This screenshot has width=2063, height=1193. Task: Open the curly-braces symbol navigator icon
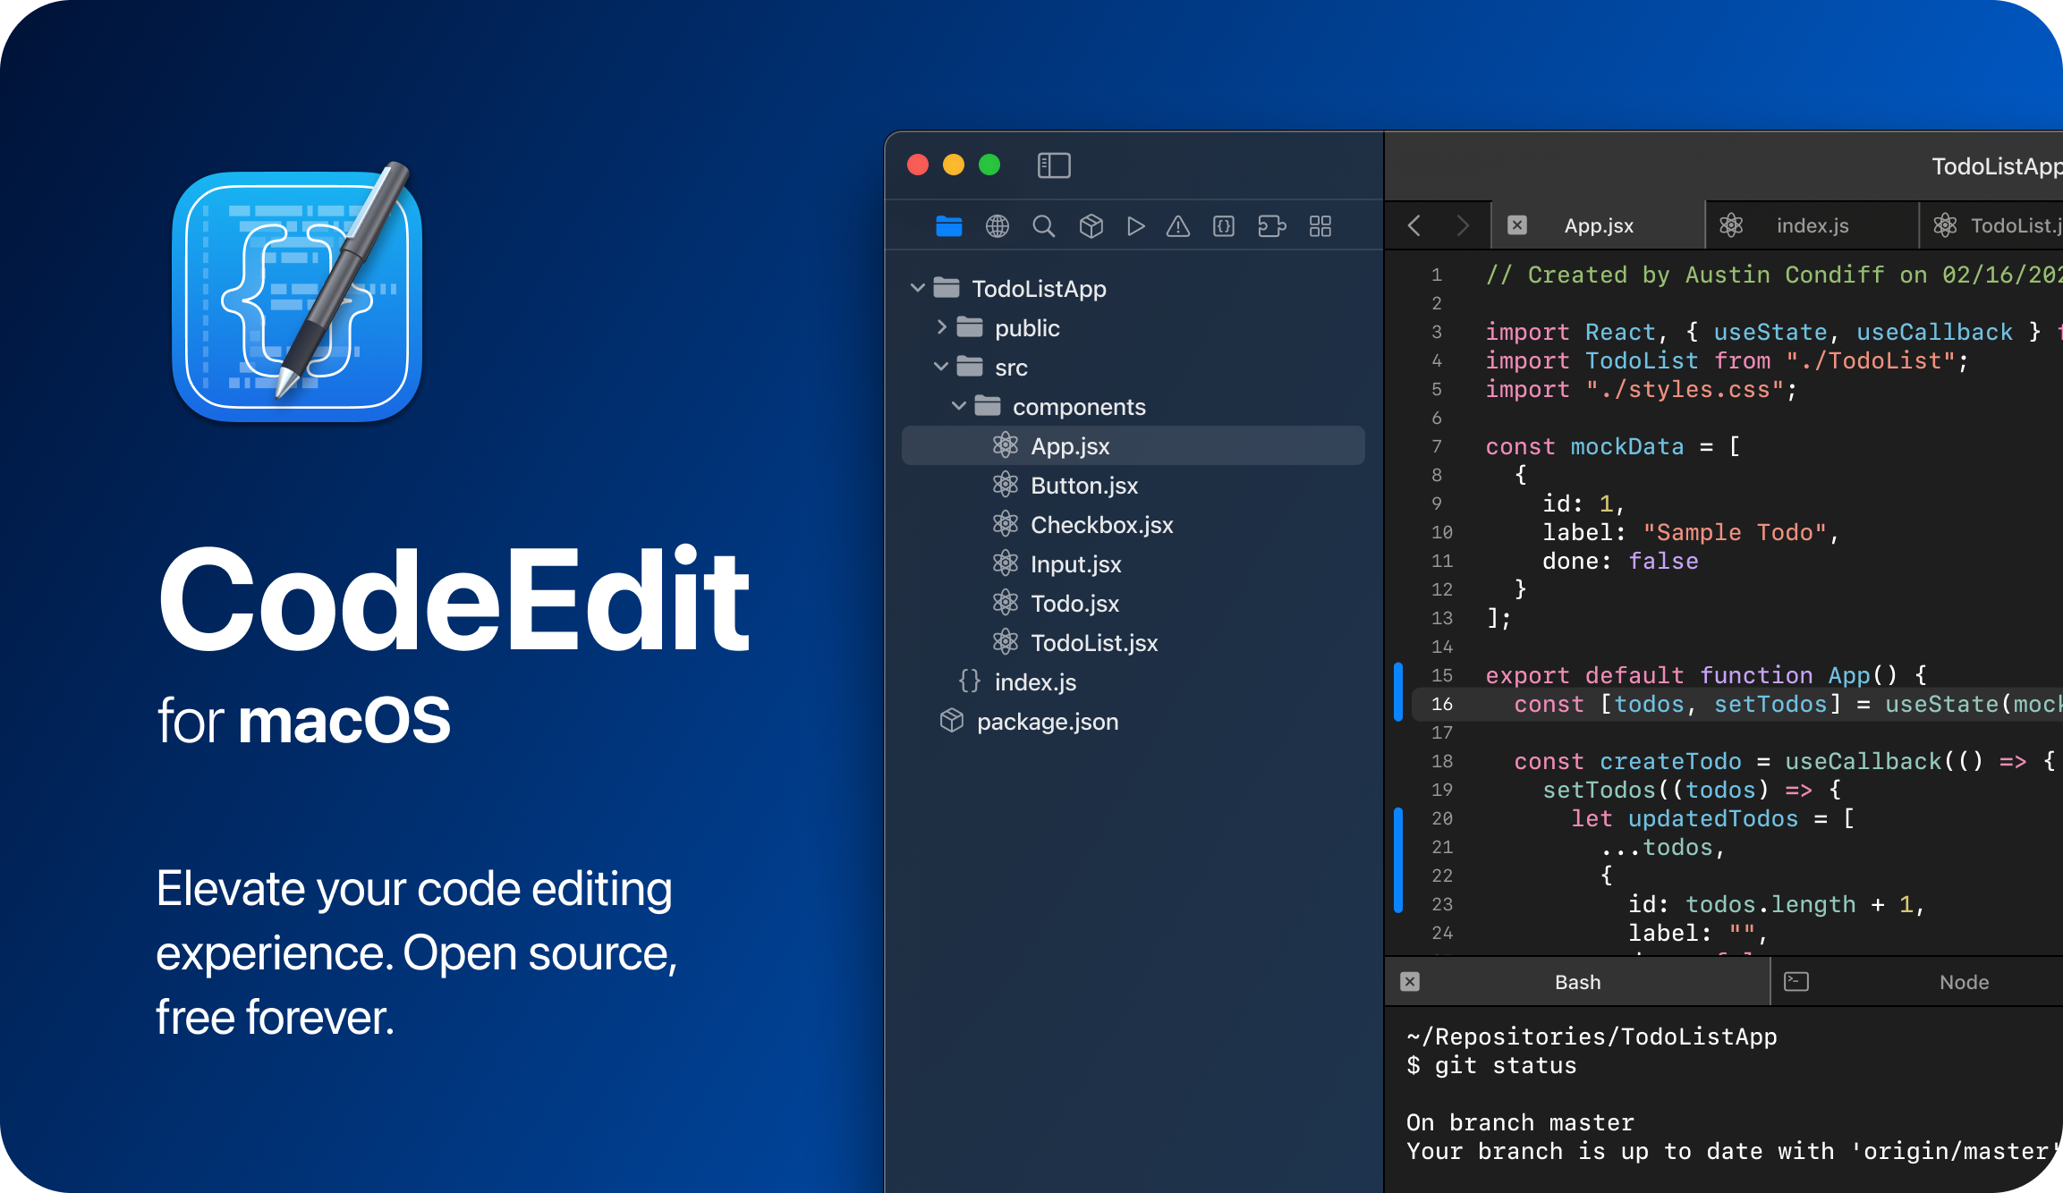click(1224, 226)
